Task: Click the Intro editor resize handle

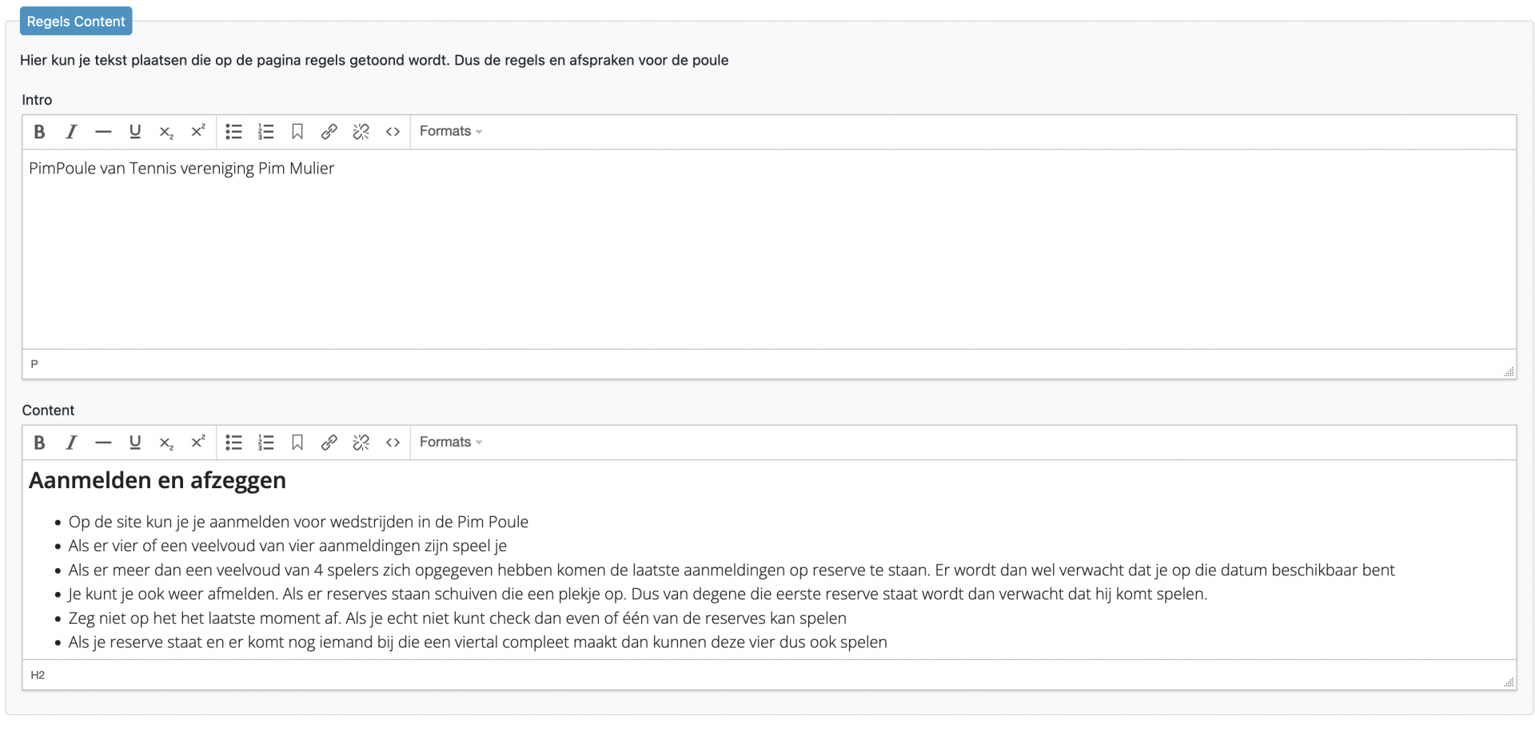Action: pyautogui.click(x=1509, y=371)
